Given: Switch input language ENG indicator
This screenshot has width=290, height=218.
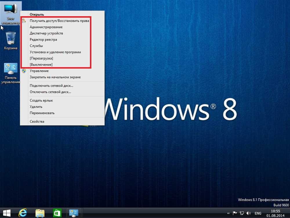Looking at the screenshot, I should click(x=258, y=213).
